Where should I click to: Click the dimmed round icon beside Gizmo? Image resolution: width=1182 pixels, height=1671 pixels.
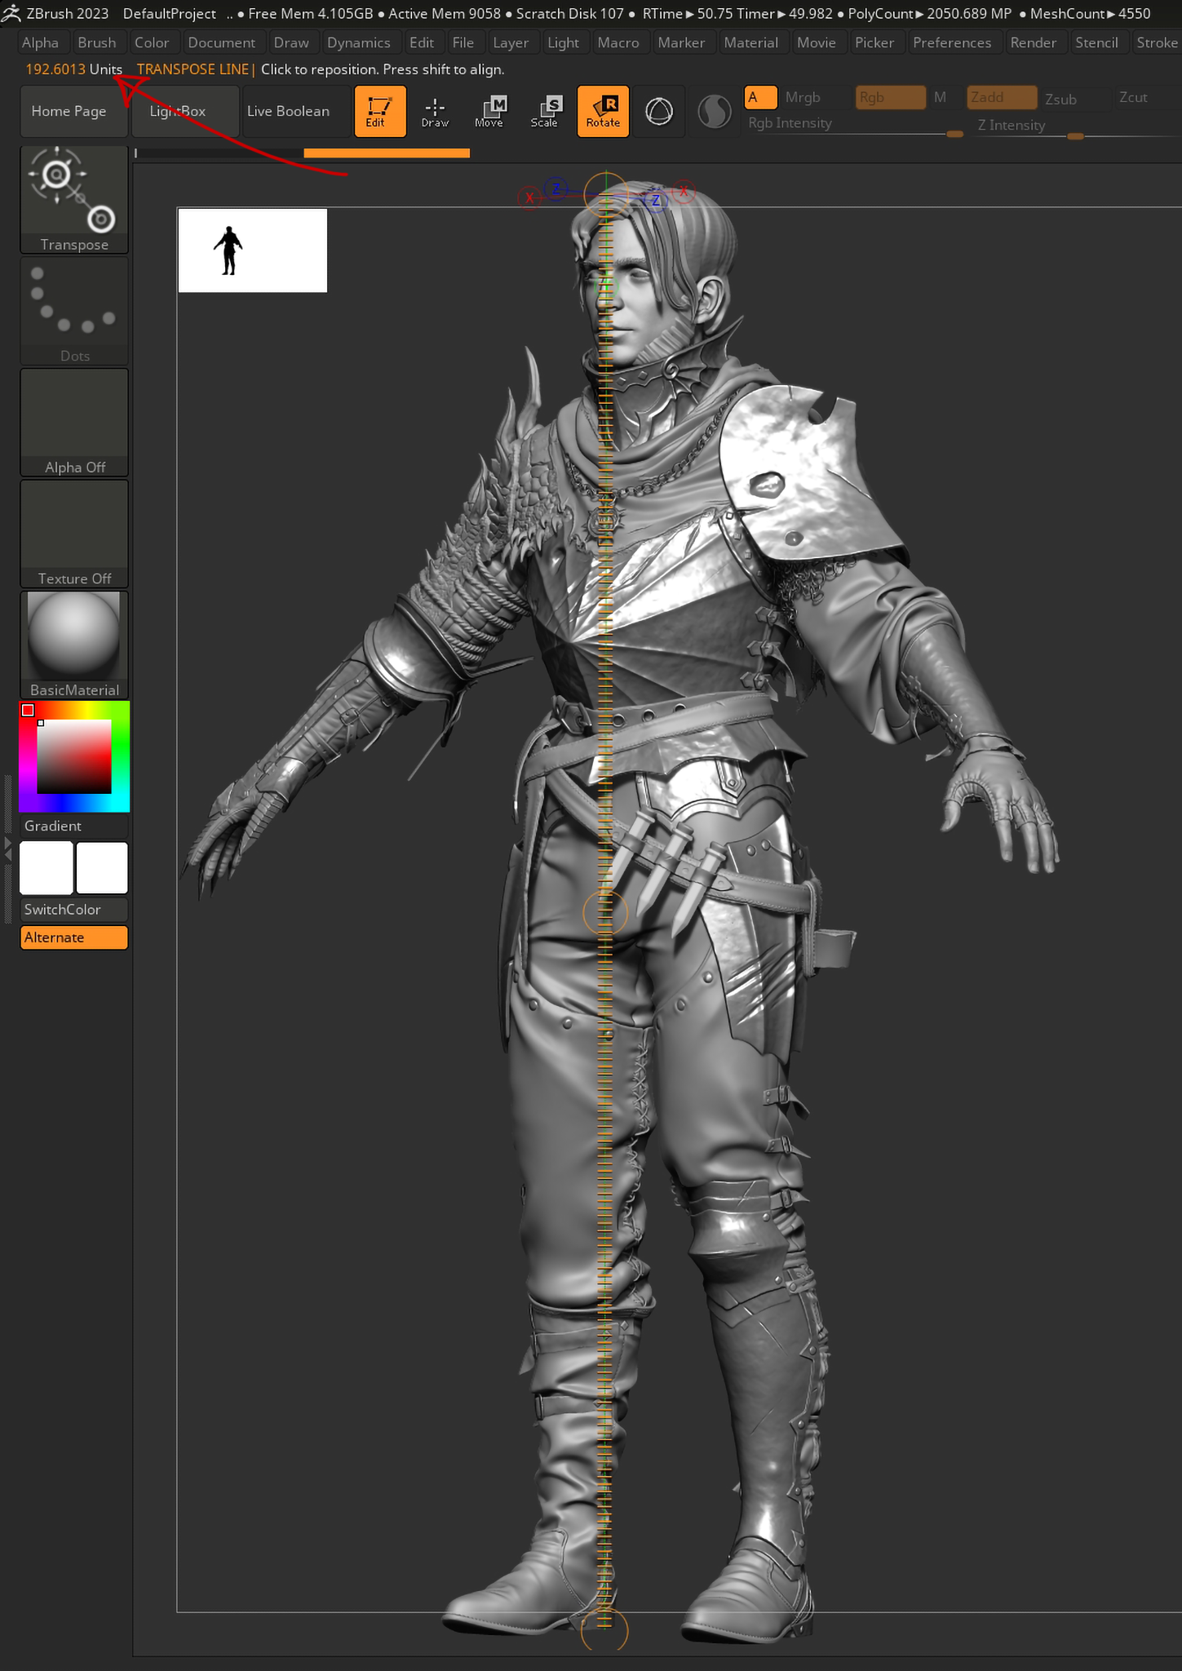point(715,111)
